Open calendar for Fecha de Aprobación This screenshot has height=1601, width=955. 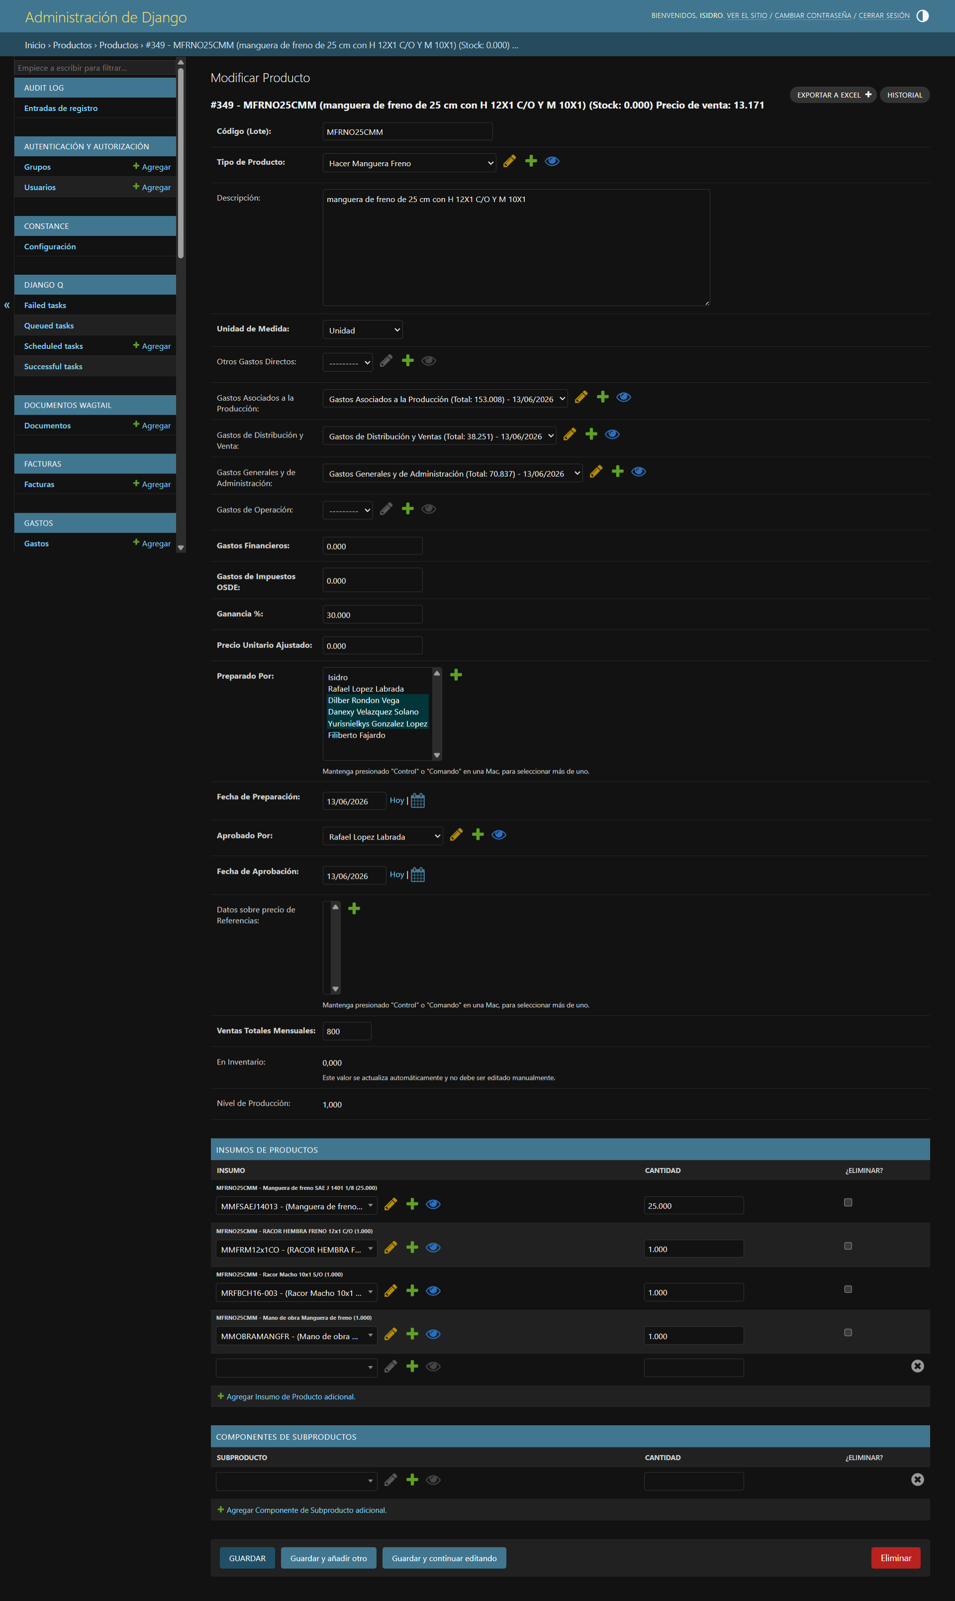(x=418, y=875)
